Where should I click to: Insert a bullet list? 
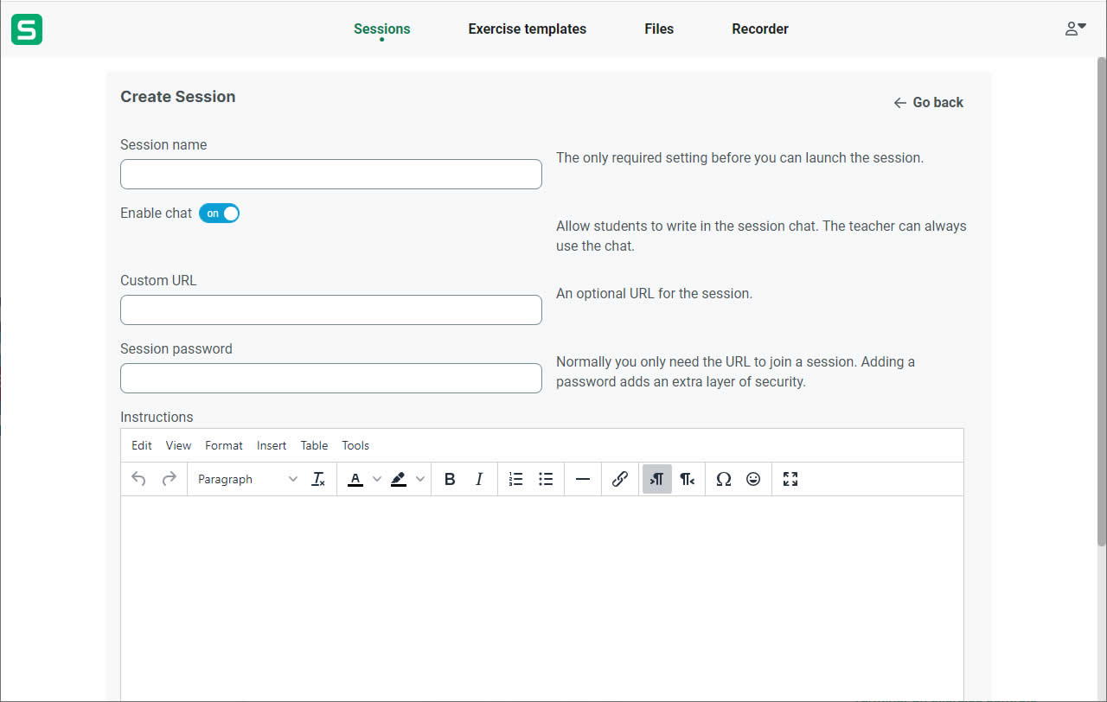point(546,479)
